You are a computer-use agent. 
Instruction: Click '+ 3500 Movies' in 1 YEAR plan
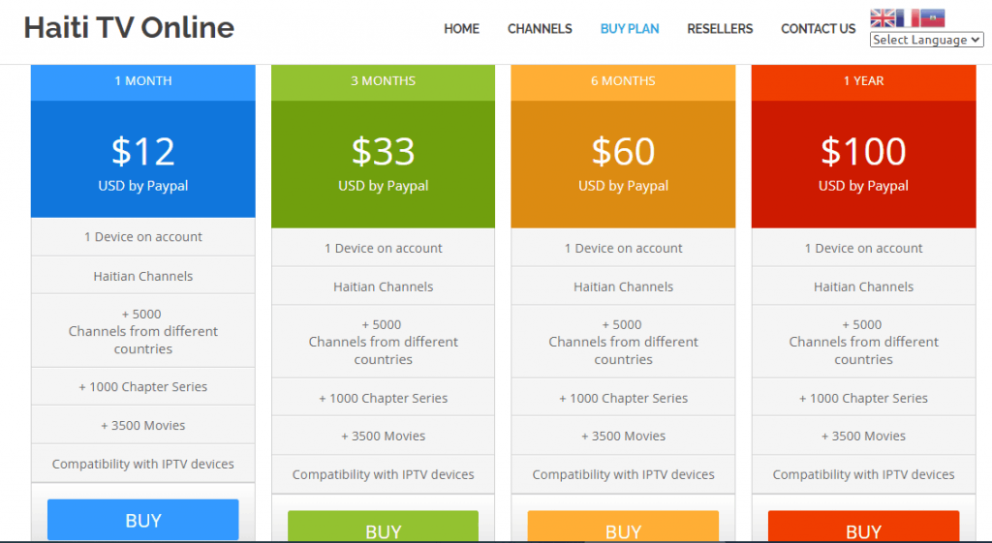pos(863,437)
